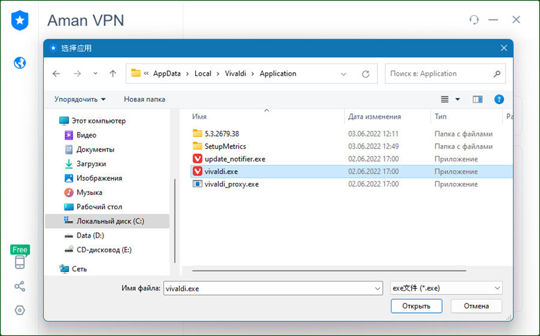The height and width of the screenshot is (336, 540).
Task: Select Рабочий стол in the navigation tree
Action: [x=99, y=207]
